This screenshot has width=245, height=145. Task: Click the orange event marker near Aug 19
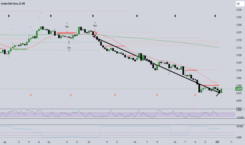[x=31, y=95]
